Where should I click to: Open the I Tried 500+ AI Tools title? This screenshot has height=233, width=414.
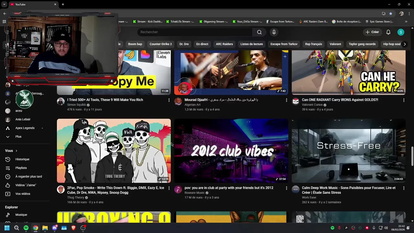pyautogui.click(x=105, y=100)
